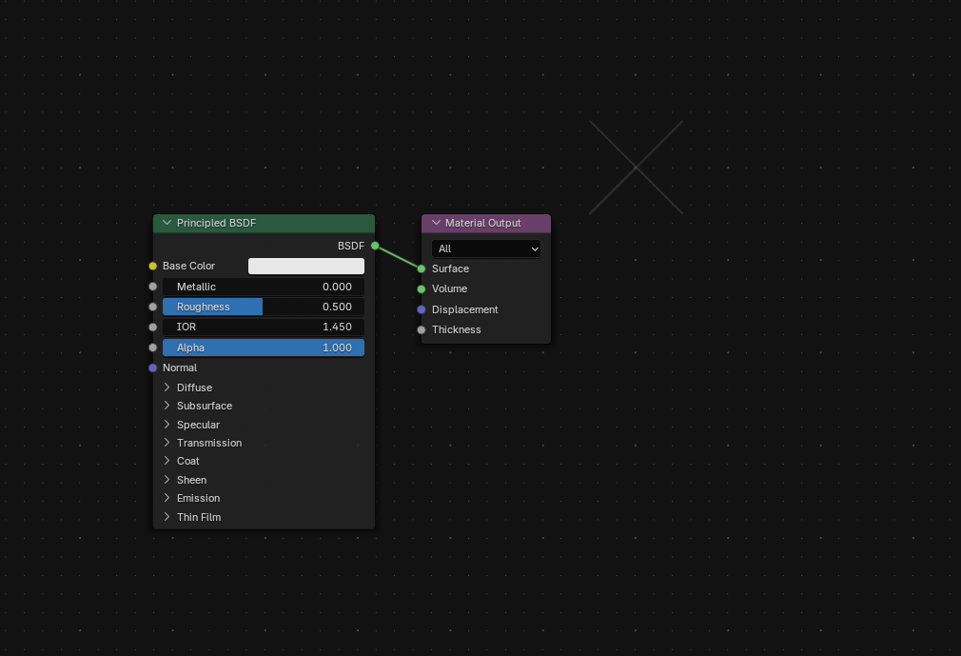Collapse the Material Output node
This screenshot has width=961, height=656.
click(x=436, y=223)
